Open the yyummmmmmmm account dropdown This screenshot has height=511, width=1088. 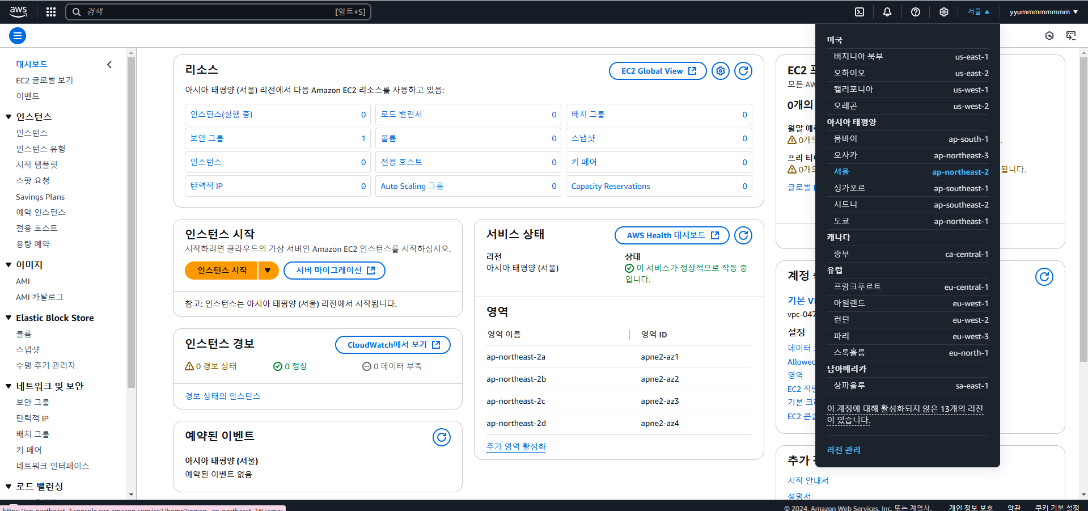1043,12
